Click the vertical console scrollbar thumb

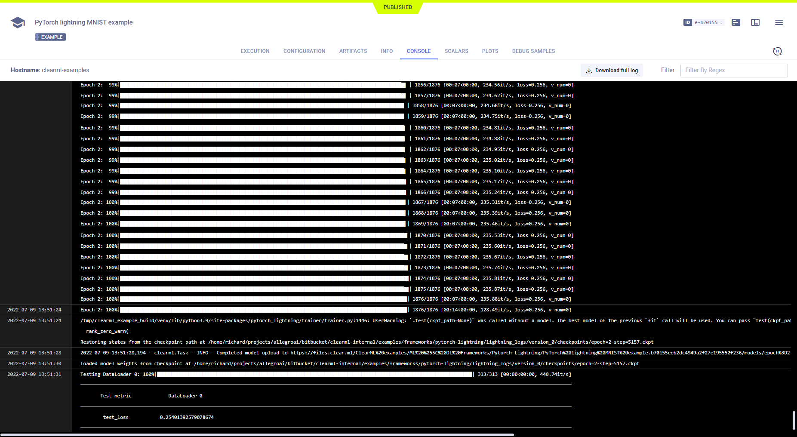[x=794, y=420]
